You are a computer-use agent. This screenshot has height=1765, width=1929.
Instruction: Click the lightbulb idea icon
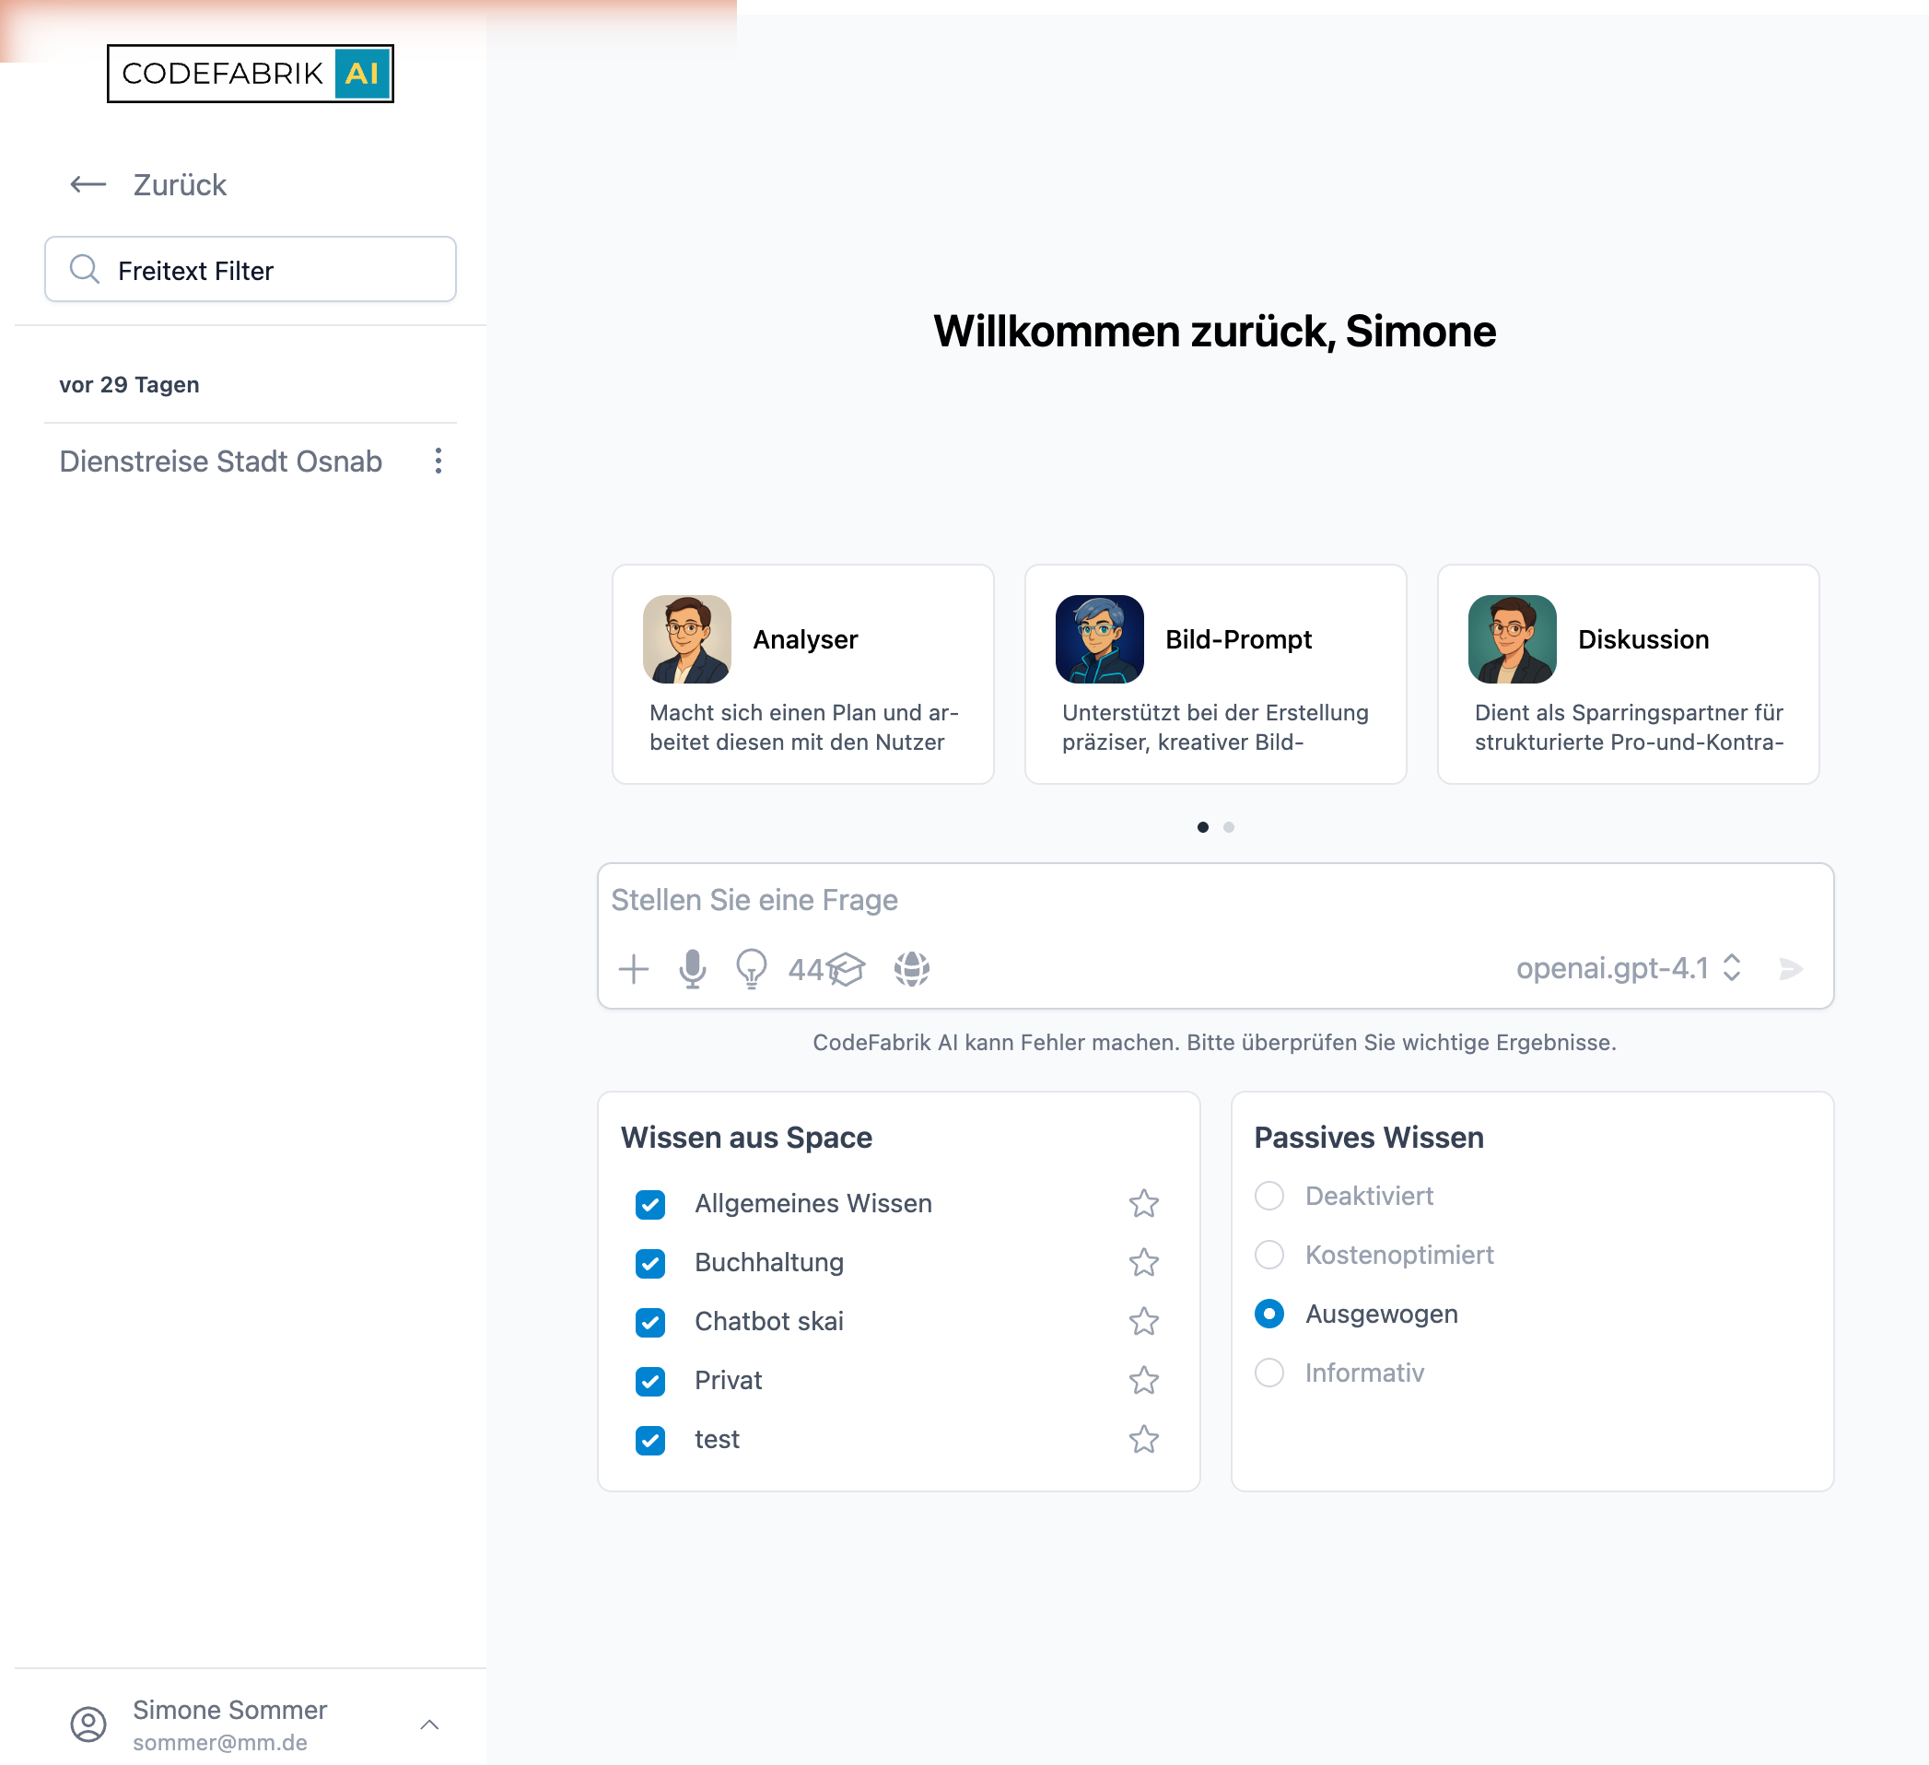click(751, 969)
